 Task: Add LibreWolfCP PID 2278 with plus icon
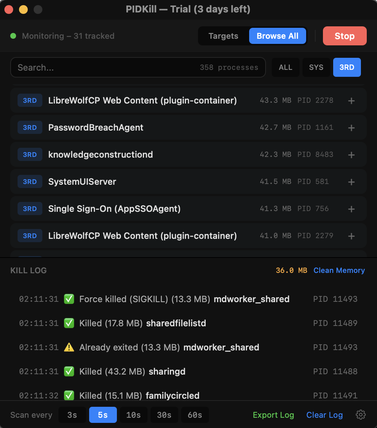pyautogui.click(x=351, y=101)
